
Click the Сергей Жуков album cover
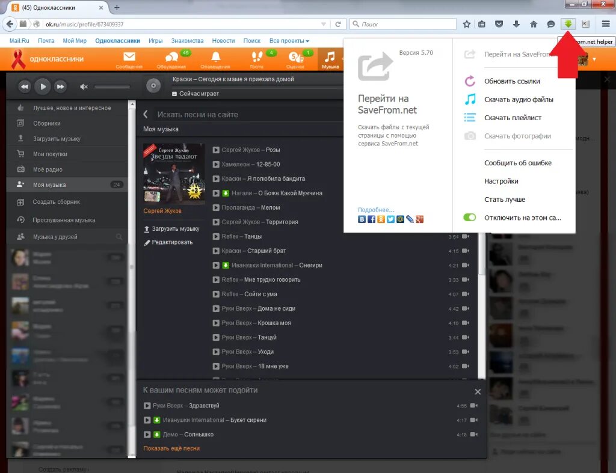click(x=174, y=174)
